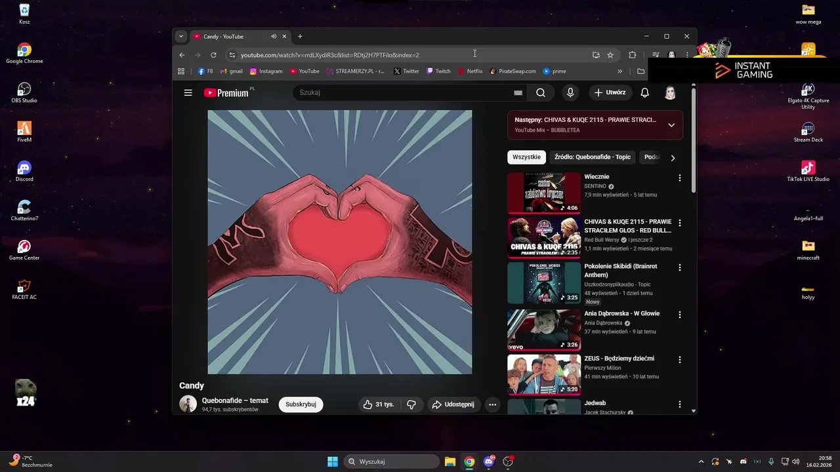Open YouTube notifications bell
The height and width of the screenshot is (472, 840).
pyautogui.click(x=644, y=92)
